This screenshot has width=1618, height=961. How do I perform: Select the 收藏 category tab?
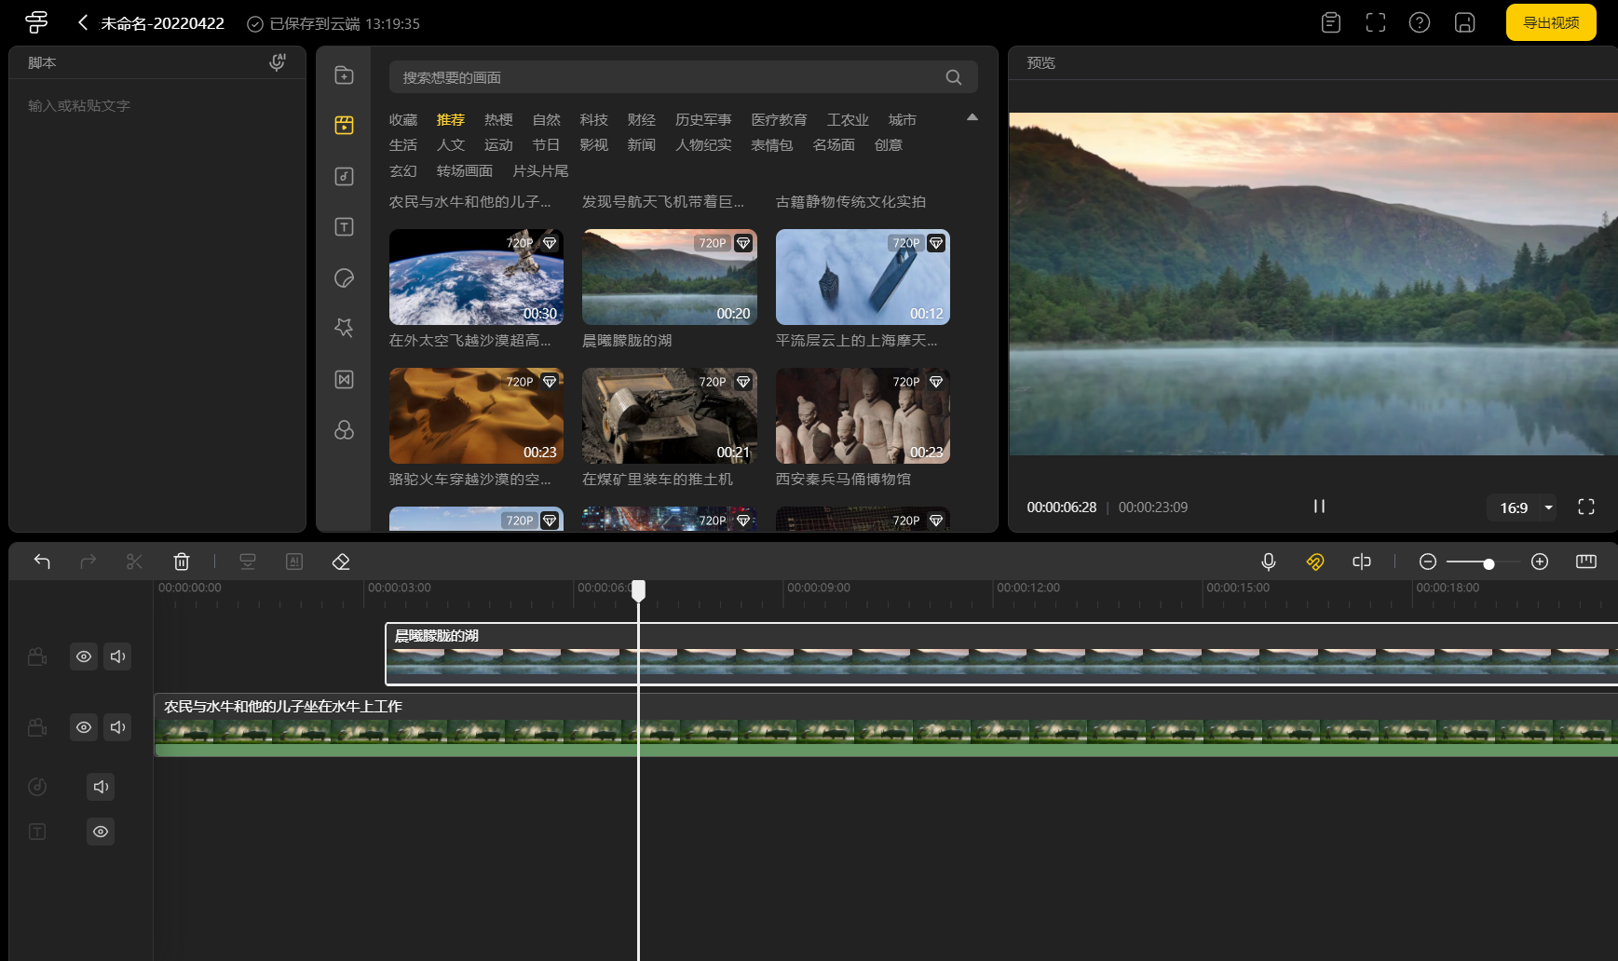(x=403, y=119)
